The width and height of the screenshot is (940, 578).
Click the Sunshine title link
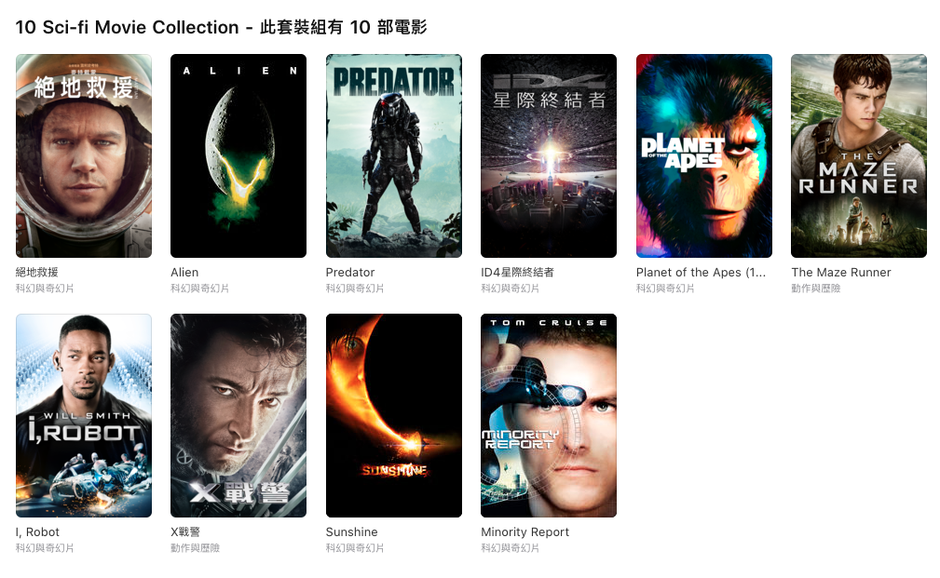(352, 532)
